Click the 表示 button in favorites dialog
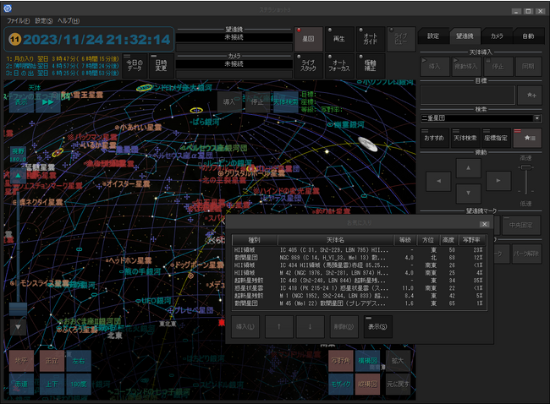550x404 pixels. pos(377,326)
